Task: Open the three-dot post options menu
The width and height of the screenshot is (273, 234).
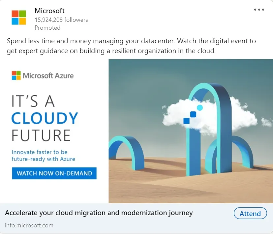Action: tap(259, 10)
